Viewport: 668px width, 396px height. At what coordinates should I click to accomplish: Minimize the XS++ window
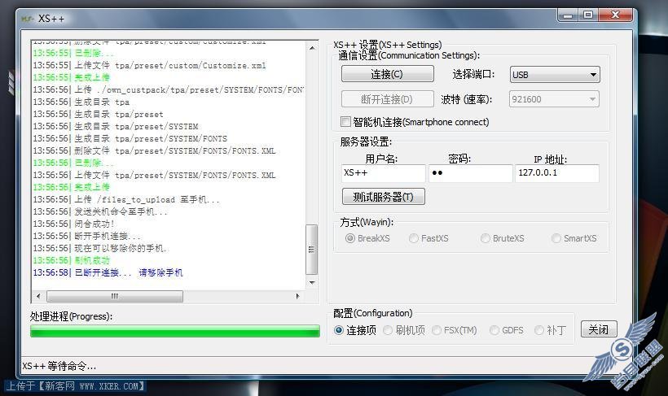click(x=568, y=15)
